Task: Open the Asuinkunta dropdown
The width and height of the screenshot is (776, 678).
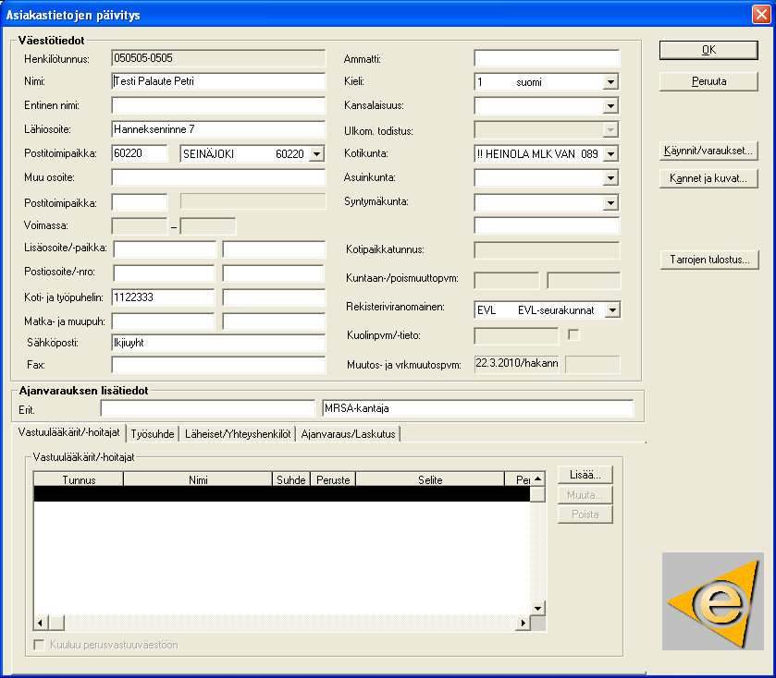Action: tap(610, 178)
